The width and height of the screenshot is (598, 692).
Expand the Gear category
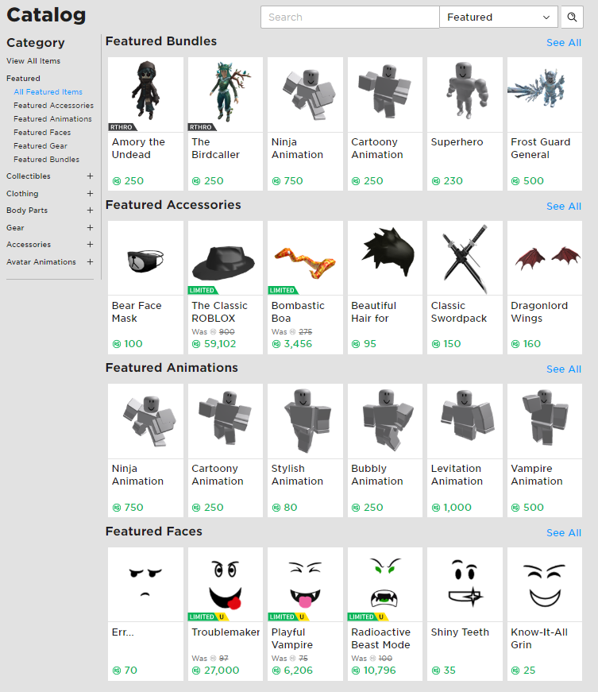click(x=90, y=228)
